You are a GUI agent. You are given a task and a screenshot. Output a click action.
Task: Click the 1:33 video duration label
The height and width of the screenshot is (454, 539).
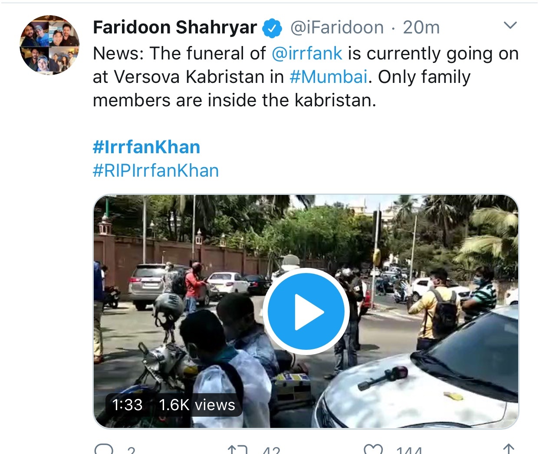(x=127, y=405)
